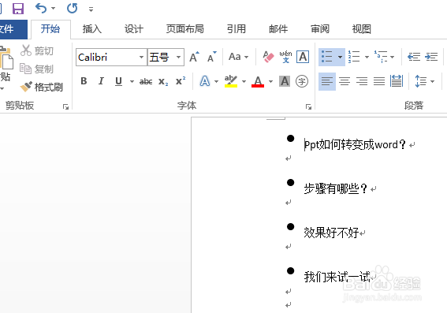Click the 剪切 (Cut) button
Viewport: 447px width, 313px height.
[37, 50]
